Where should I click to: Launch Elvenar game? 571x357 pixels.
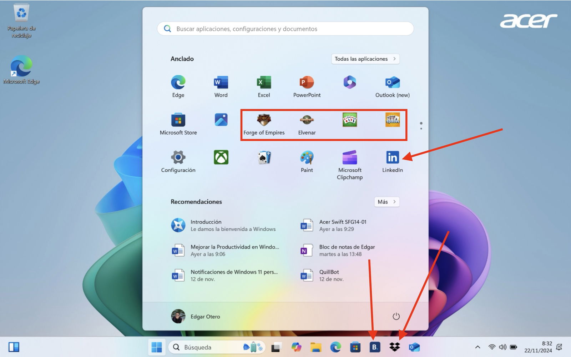coord(307,124)
